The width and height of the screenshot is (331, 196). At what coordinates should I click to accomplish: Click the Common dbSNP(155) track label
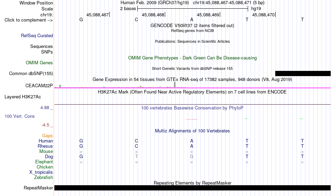[x=31, y=73]
